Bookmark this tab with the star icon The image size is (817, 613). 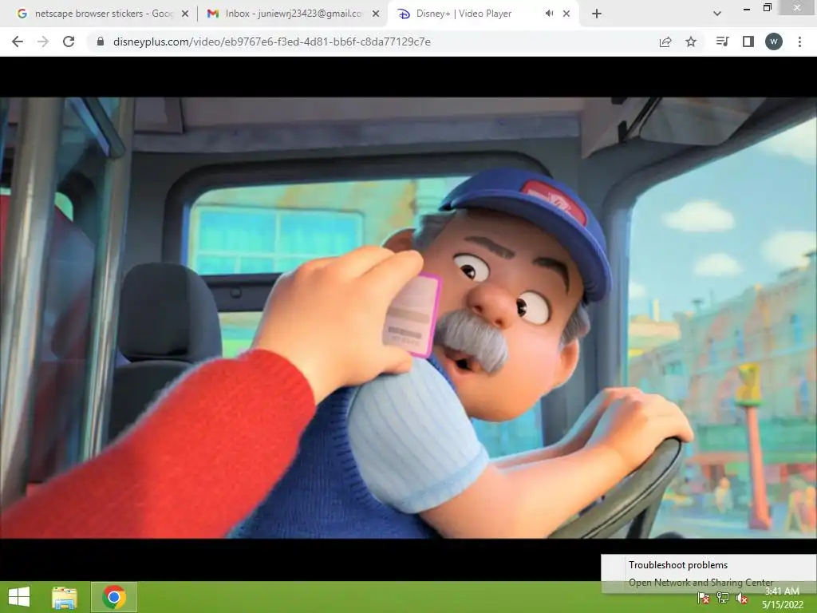pos(691,42)
